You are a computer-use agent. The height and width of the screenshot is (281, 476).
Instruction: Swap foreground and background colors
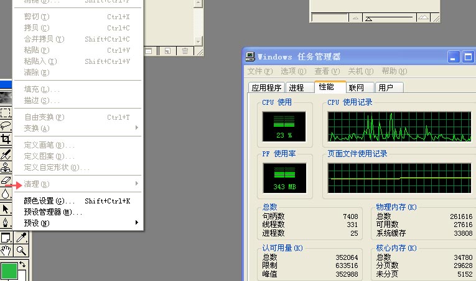[x=22, y=264]
